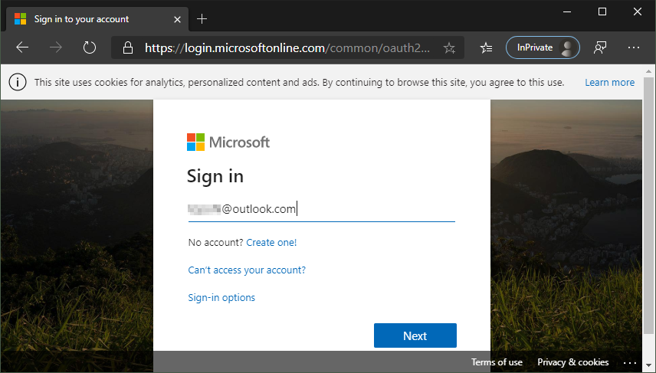Screen dimensions: 656x373
Task: Click the scrollbar down arrow
Action: coord(649,366)
